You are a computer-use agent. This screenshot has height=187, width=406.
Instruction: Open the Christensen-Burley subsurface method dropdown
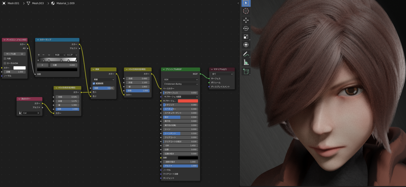click(x=181, y=84)
